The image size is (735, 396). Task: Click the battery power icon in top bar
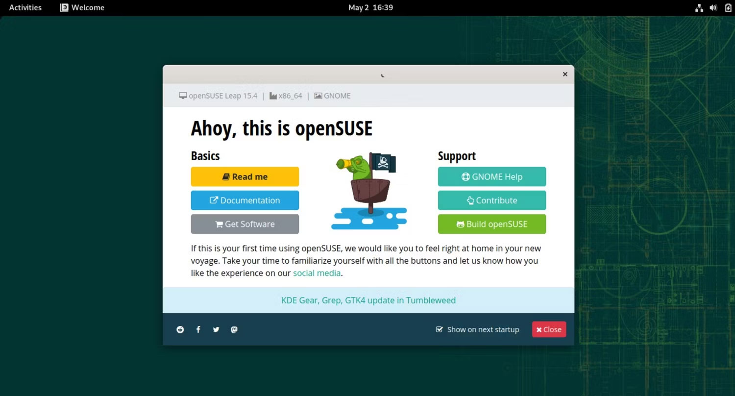tap(728, 8)
